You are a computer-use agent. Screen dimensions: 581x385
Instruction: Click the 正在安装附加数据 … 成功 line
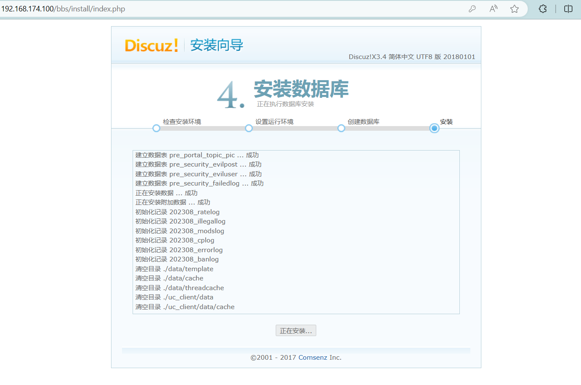[x=173, y=202]
